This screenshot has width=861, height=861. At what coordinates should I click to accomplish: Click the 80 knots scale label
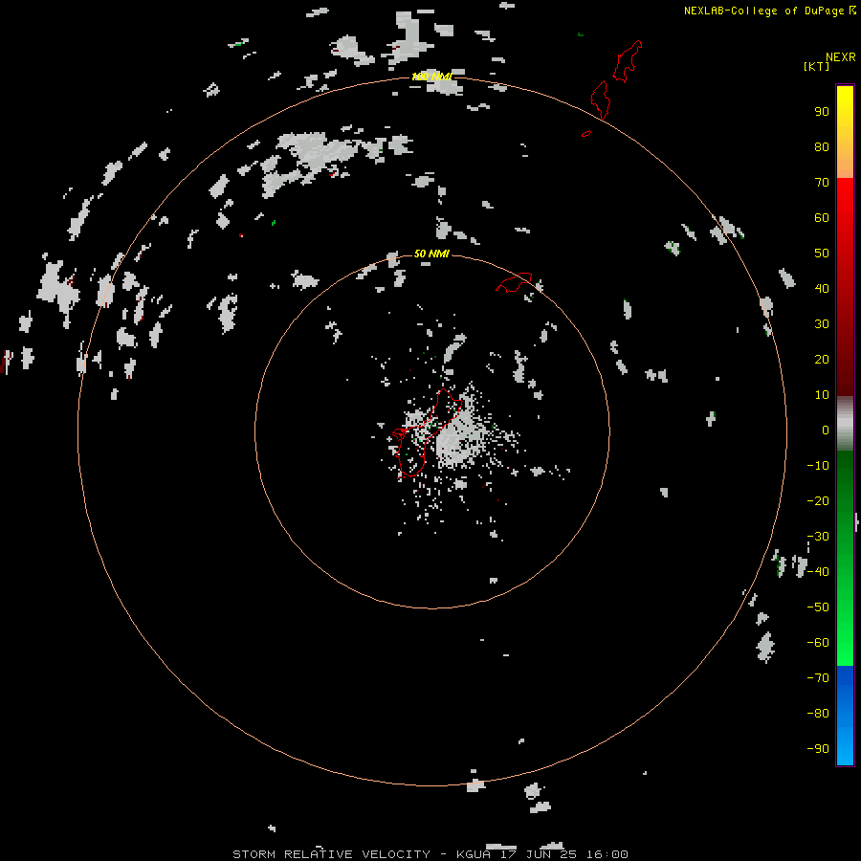click(822, 146)
